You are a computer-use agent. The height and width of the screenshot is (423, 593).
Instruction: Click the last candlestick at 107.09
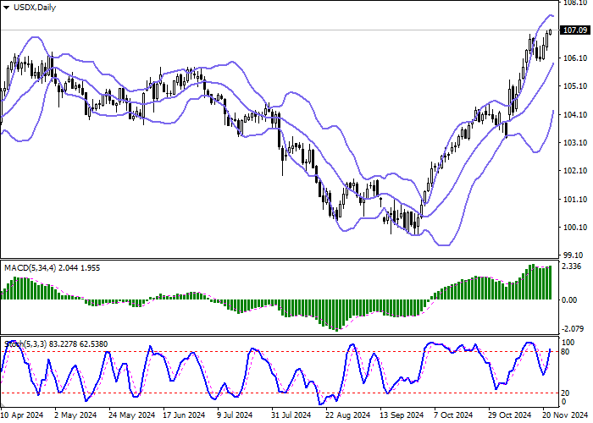point(551,32)
